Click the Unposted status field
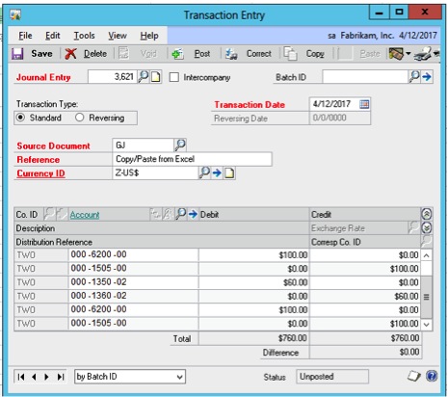This screenshot has width=448, height=397. pos(332,377)
